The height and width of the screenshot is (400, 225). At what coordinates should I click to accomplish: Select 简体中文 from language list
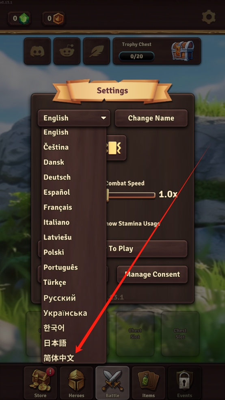(59, 358)
